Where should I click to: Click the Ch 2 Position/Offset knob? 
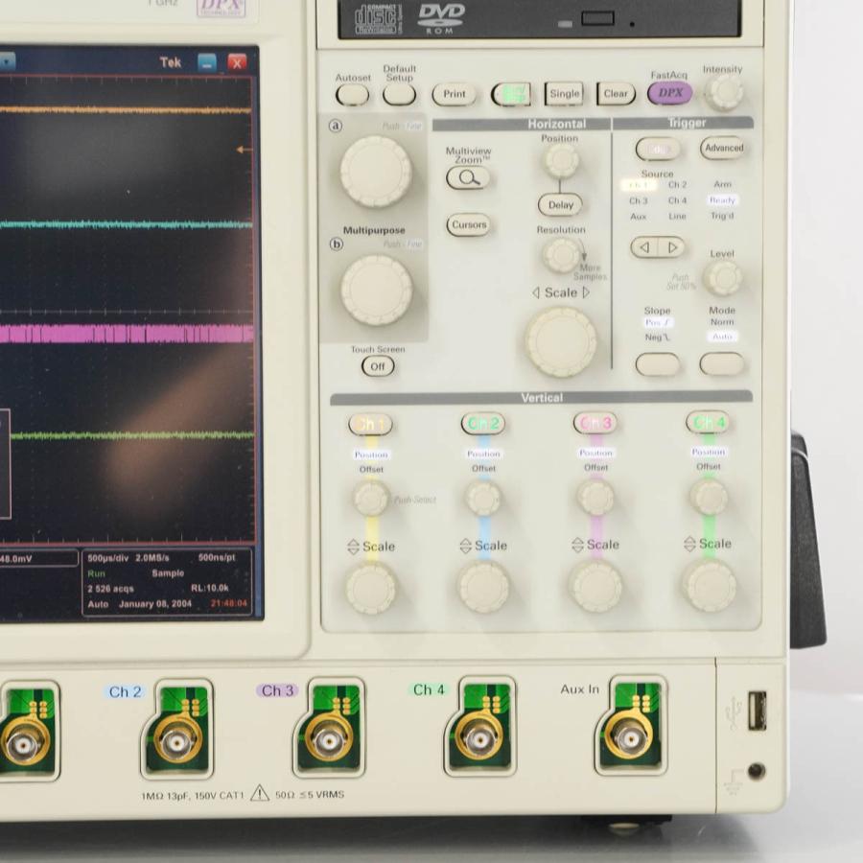point(482,498)
